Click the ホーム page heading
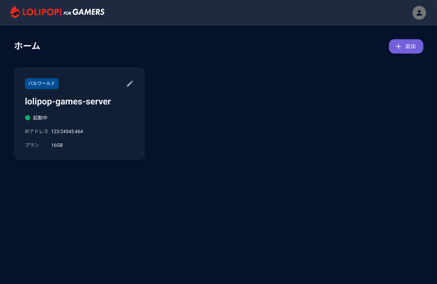This screenshot has width=437, height=284. pyautogui.click(x=27, y=46)
